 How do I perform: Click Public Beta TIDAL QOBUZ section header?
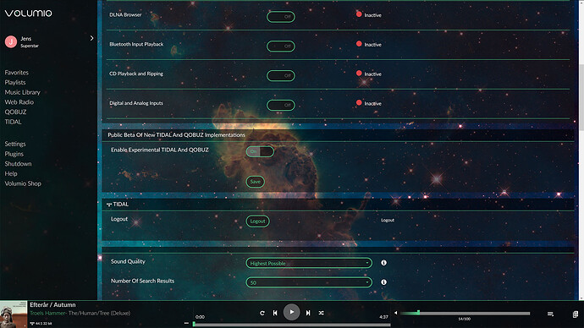(338, 134)
